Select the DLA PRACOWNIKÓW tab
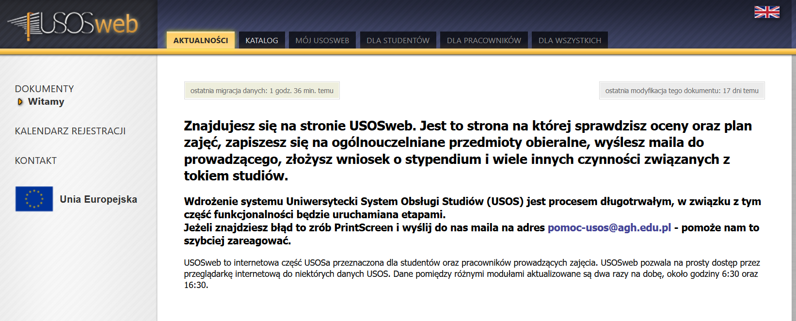The height and width of the screenshot is (321, 796). (x=484, y=40)
